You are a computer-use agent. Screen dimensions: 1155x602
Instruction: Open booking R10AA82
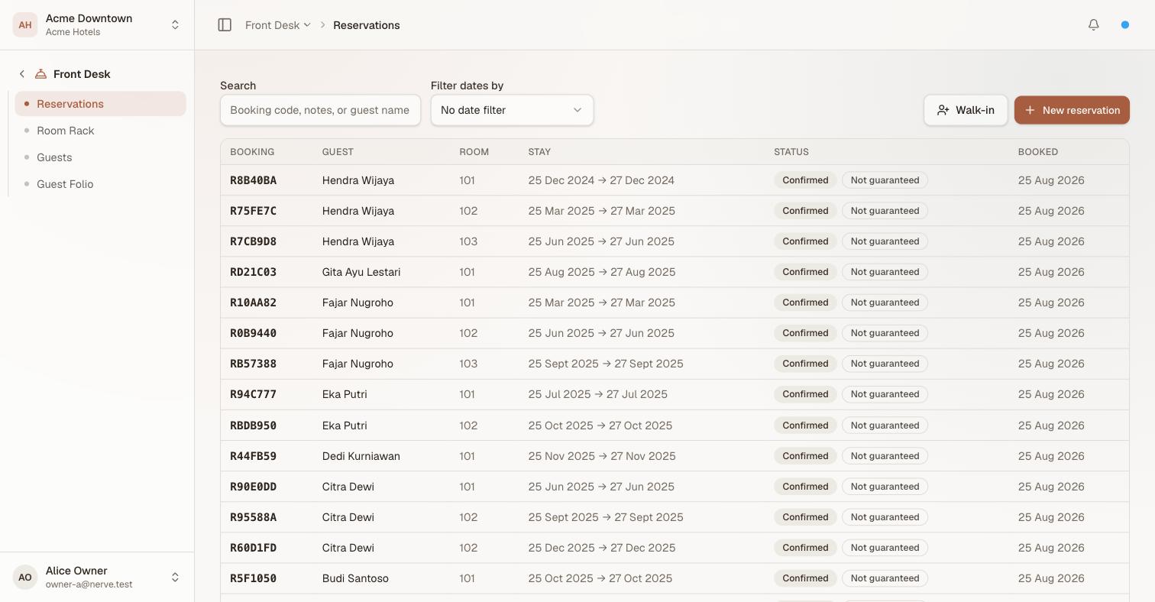coord(253,303)
